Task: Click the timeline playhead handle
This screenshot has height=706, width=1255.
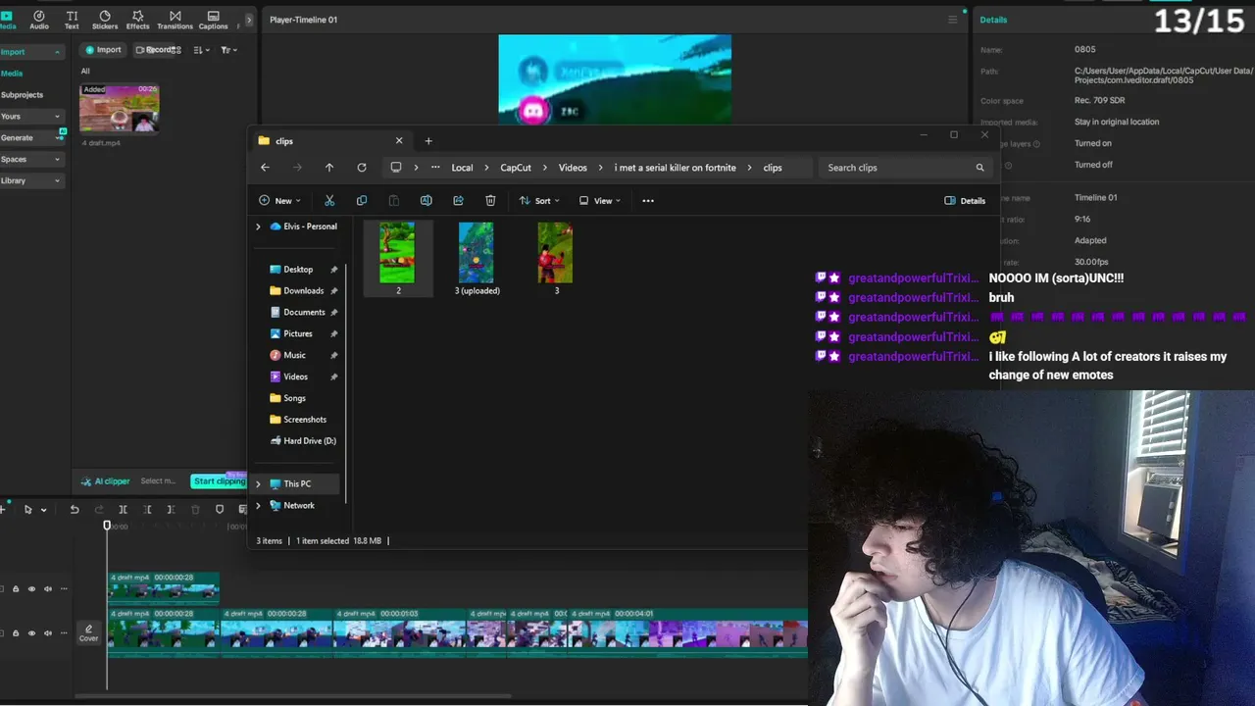Action: tap(107, 526)
